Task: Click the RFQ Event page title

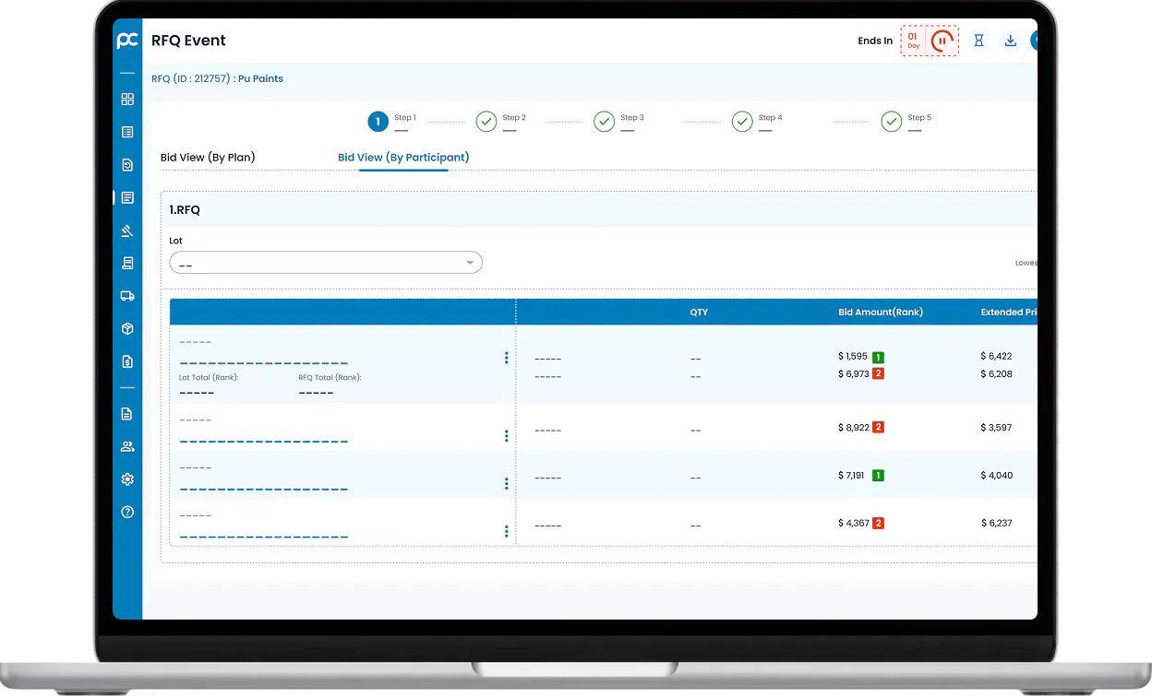Action: (188, 41)
